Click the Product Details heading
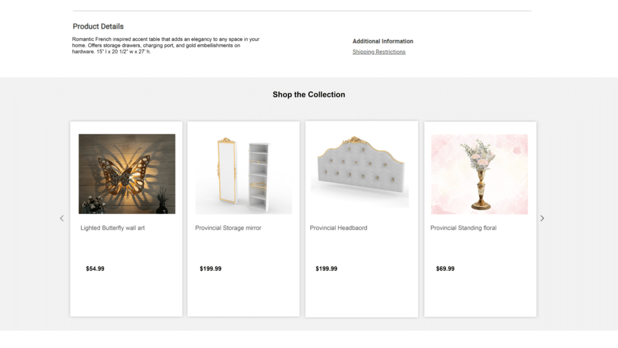The image size is (618, 348). pyautogui.click(x=98, y=27)
